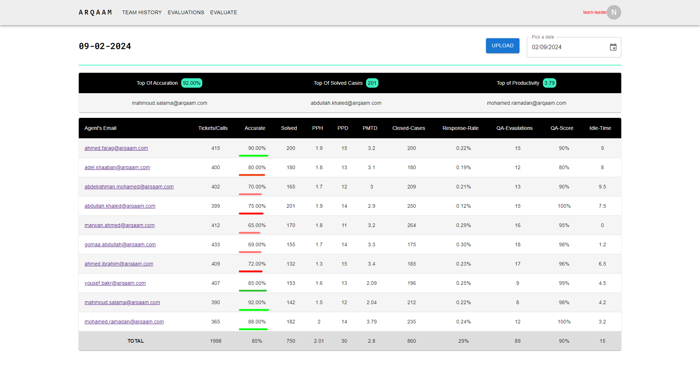Click the 65.00% accuracy value for marwan.ahmed
Viewport: 700px width, 378px height.
pyautogui.click(x=257, y=225)
